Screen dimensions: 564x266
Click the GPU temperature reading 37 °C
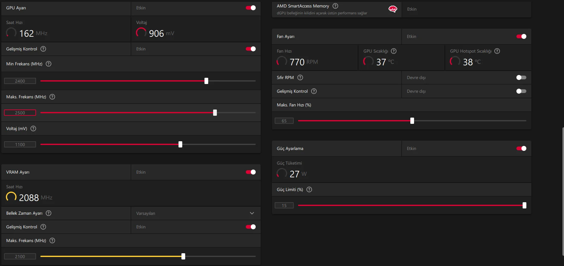click(385, 62)
